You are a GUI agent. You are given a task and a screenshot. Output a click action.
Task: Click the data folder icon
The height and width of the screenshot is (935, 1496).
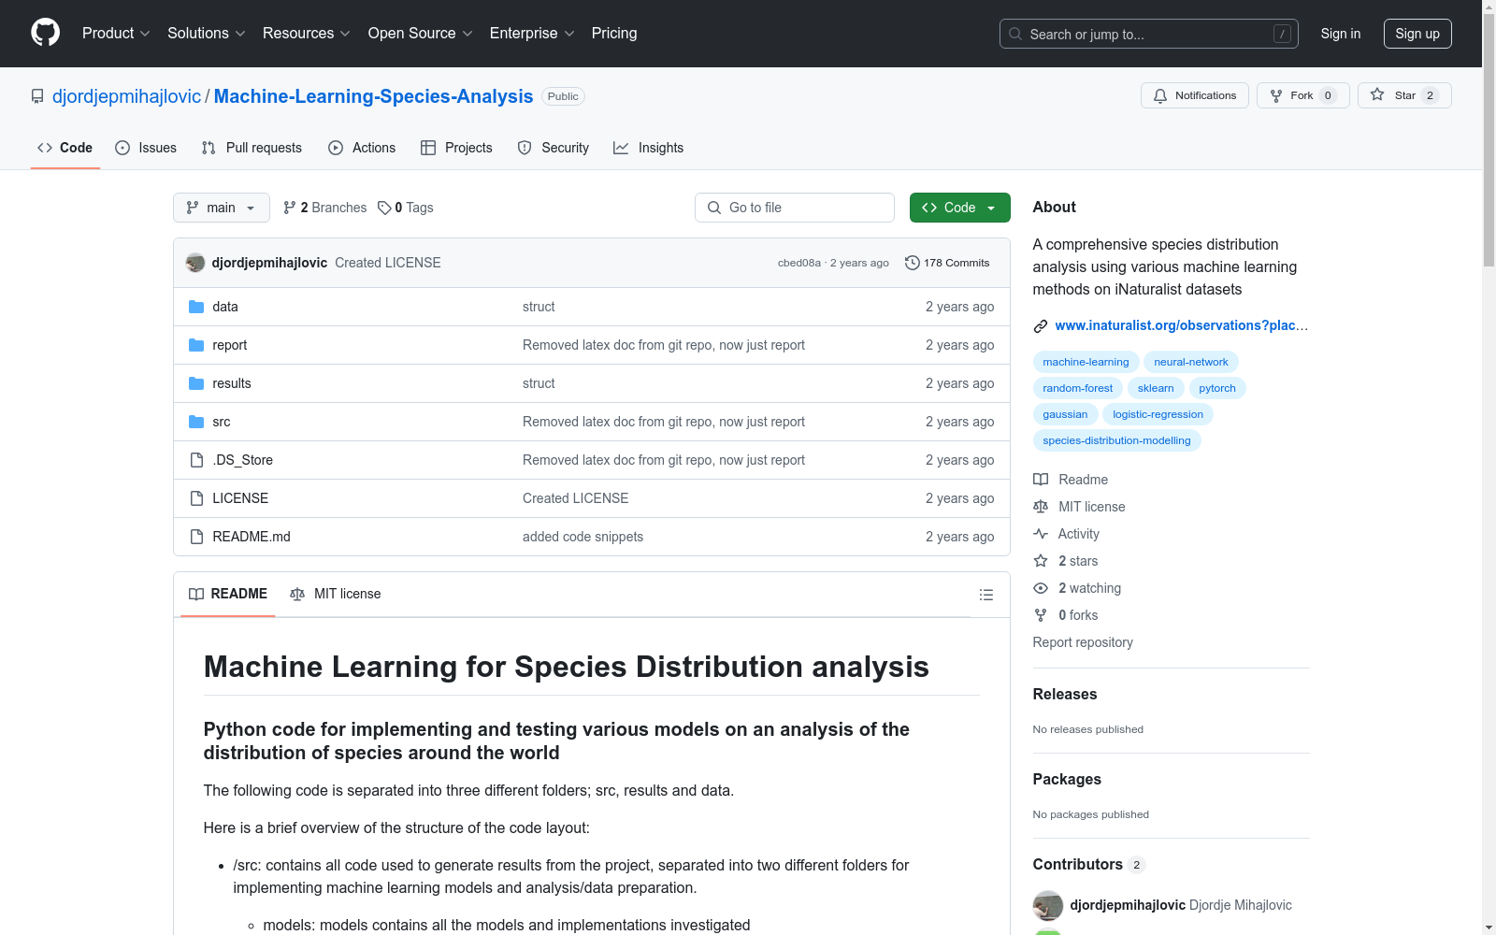196,307
